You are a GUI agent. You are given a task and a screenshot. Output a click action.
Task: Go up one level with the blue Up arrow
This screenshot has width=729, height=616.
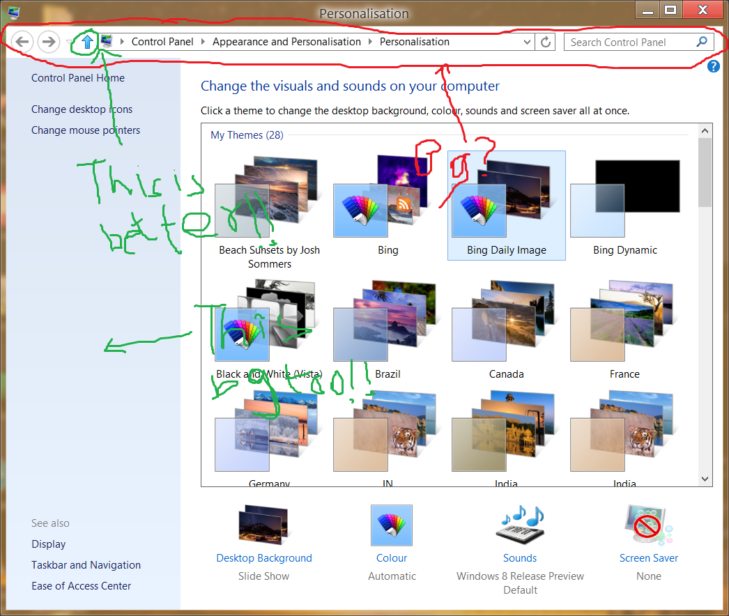pos(87,42)
